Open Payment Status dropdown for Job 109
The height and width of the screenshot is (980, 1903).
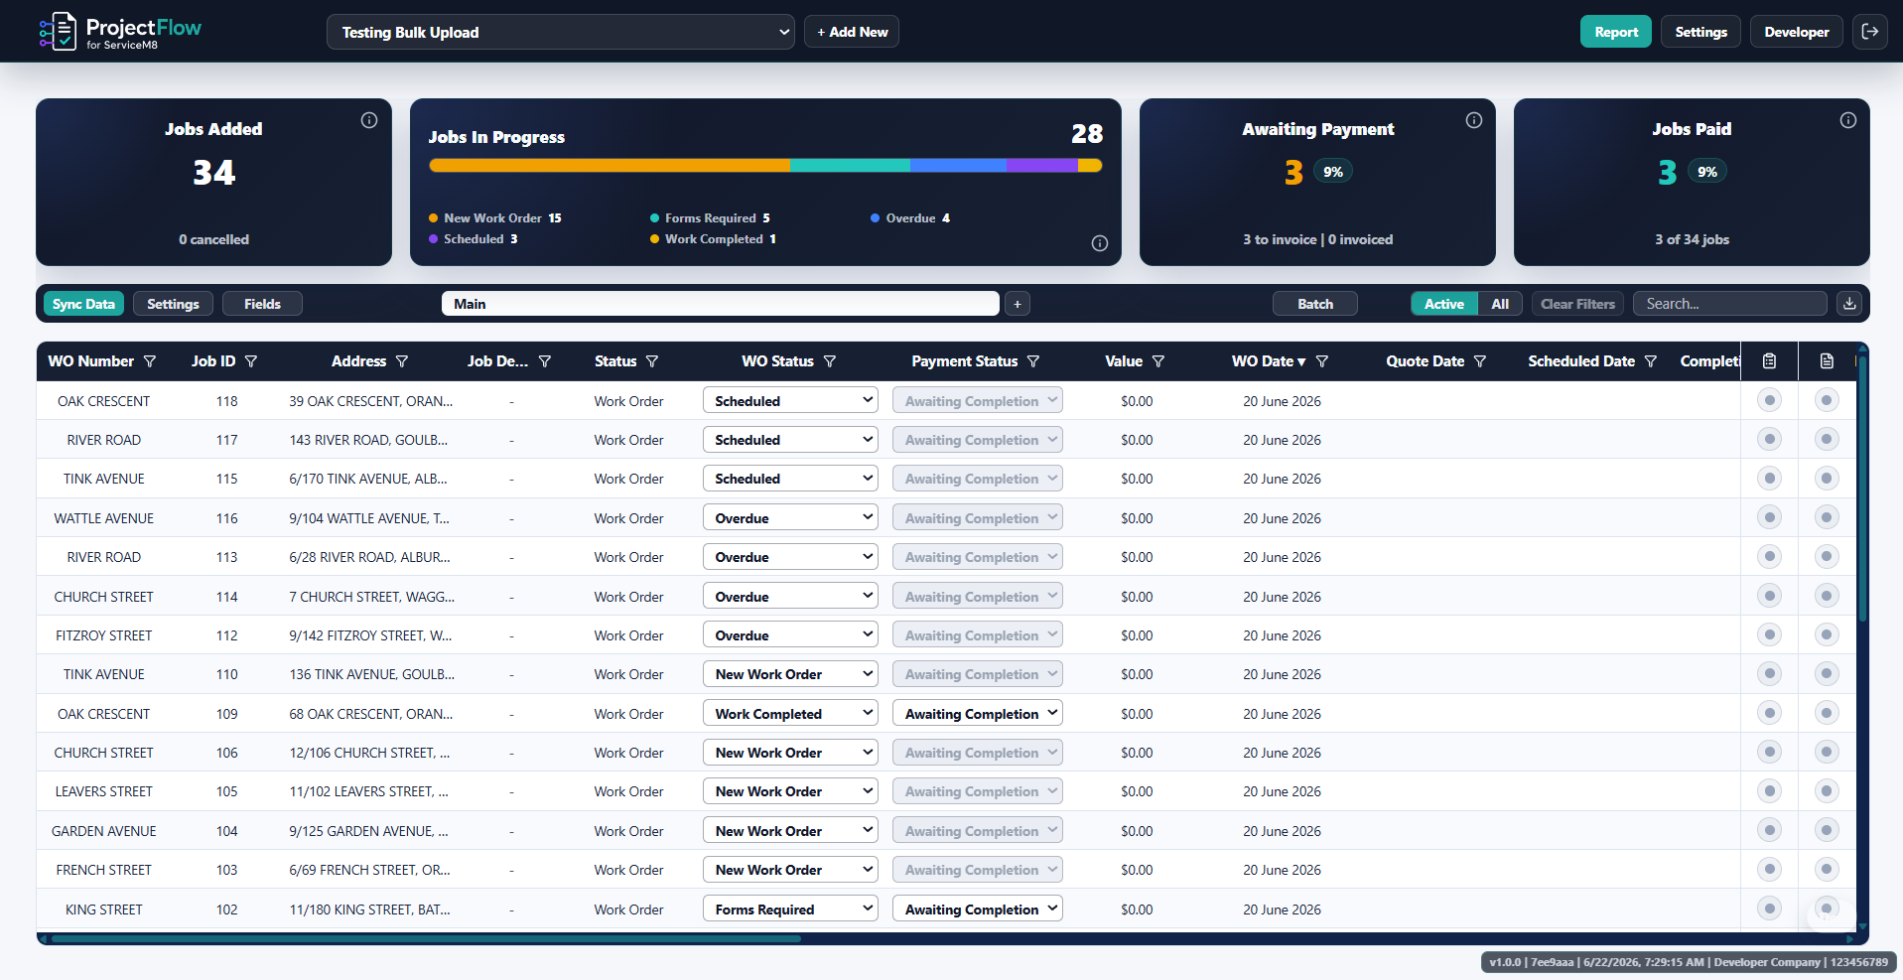(978, 713)
